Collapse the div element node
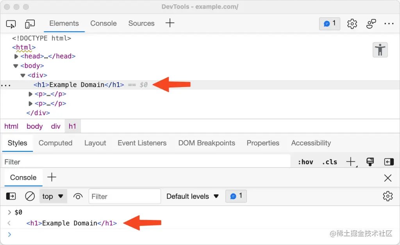This screenshot has width=400, height=245. coord(23,76)
